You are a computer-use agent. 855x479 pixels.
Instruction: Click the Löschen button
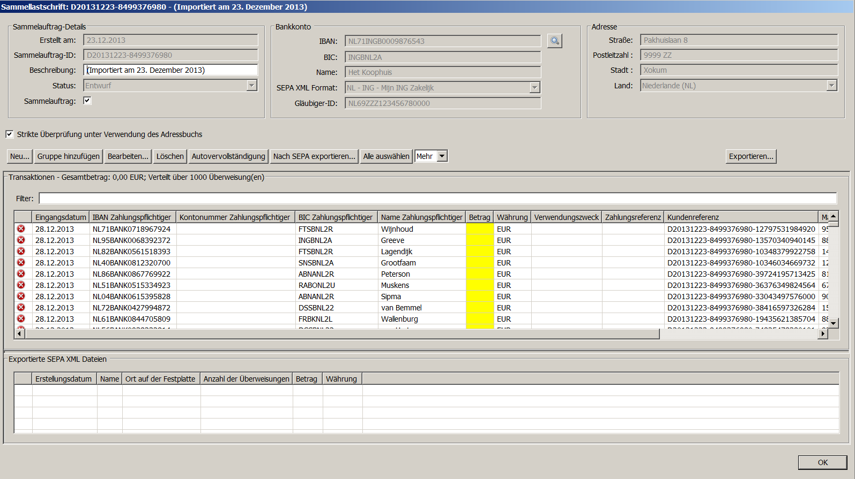170,156
